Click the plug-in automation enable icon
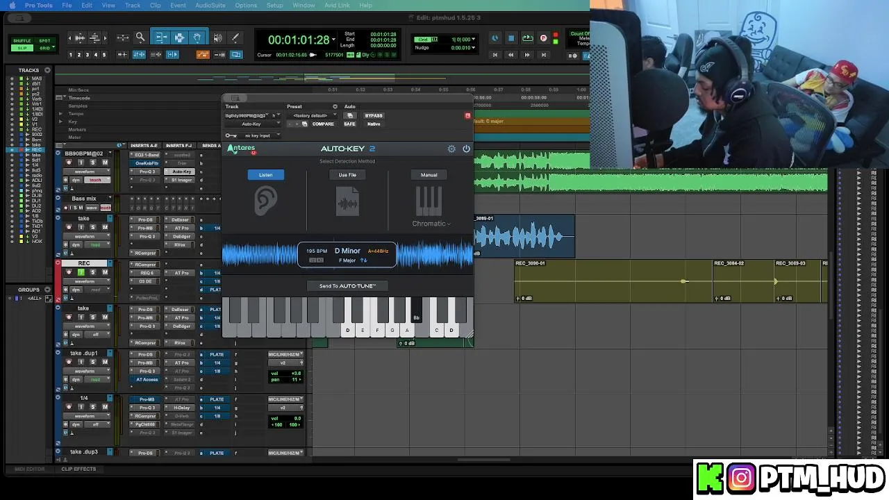The height and width of the screenshot is (500, 889). 350,116
